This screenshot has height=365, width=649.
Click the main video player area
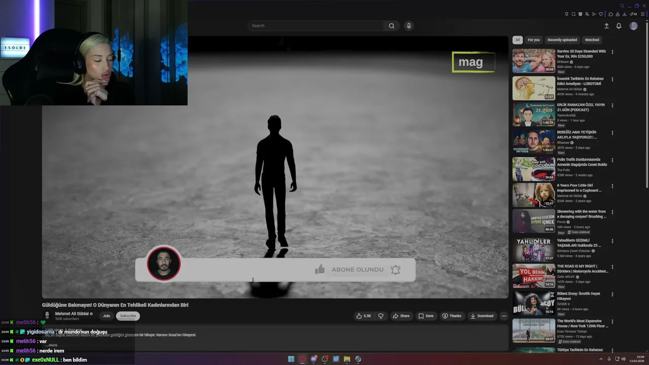click(x=275, y=167)
